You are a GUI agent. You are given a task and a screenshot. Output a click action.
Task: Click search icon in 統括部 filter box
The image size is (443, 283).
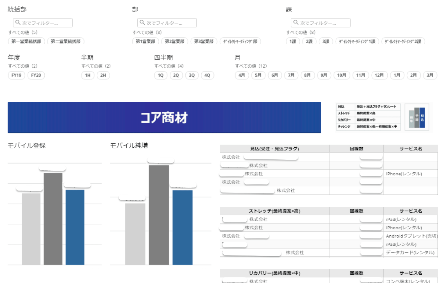18,22
